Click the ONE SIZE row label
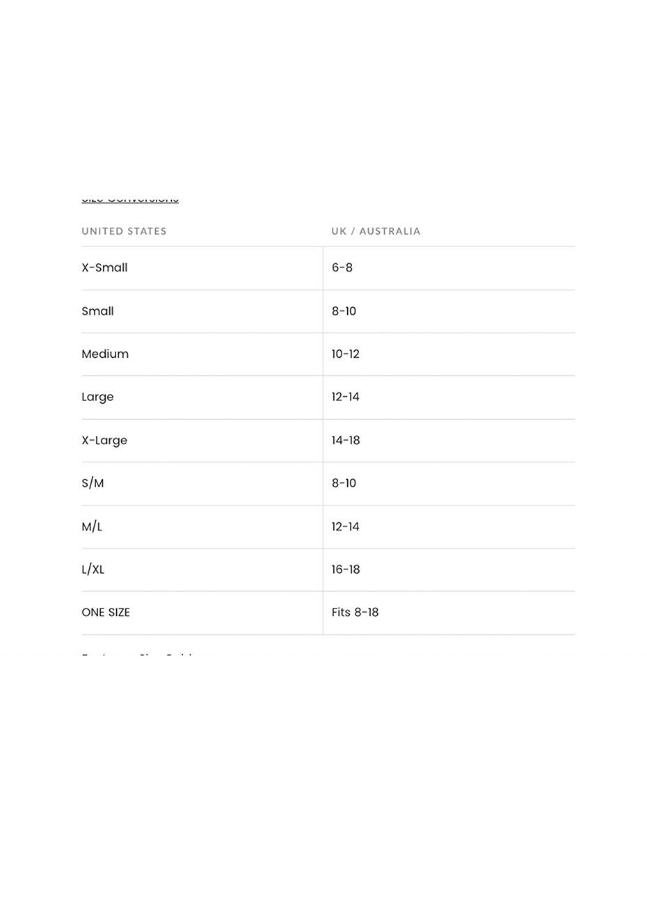Image resolution: width=647 pixels, height=919 pixels. (106, 613)
